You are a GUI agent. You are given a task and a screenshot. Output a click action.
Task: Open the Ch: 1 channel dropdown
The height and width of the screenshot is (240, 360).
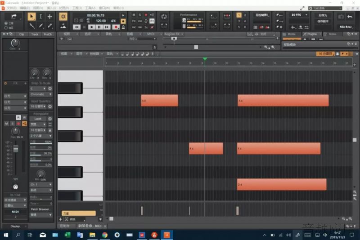(x=40, y=185)
